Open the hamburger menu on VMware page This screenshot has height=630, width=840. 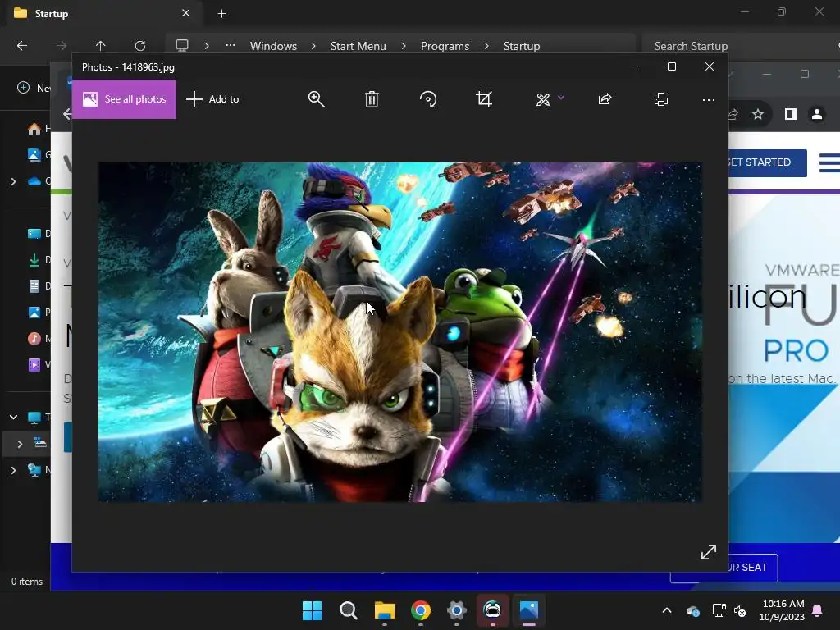(x=829, y=162)
